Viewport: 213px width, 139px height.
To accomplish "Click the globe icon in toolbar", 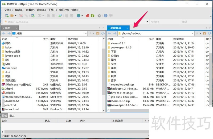I will [x=79, y=16].
